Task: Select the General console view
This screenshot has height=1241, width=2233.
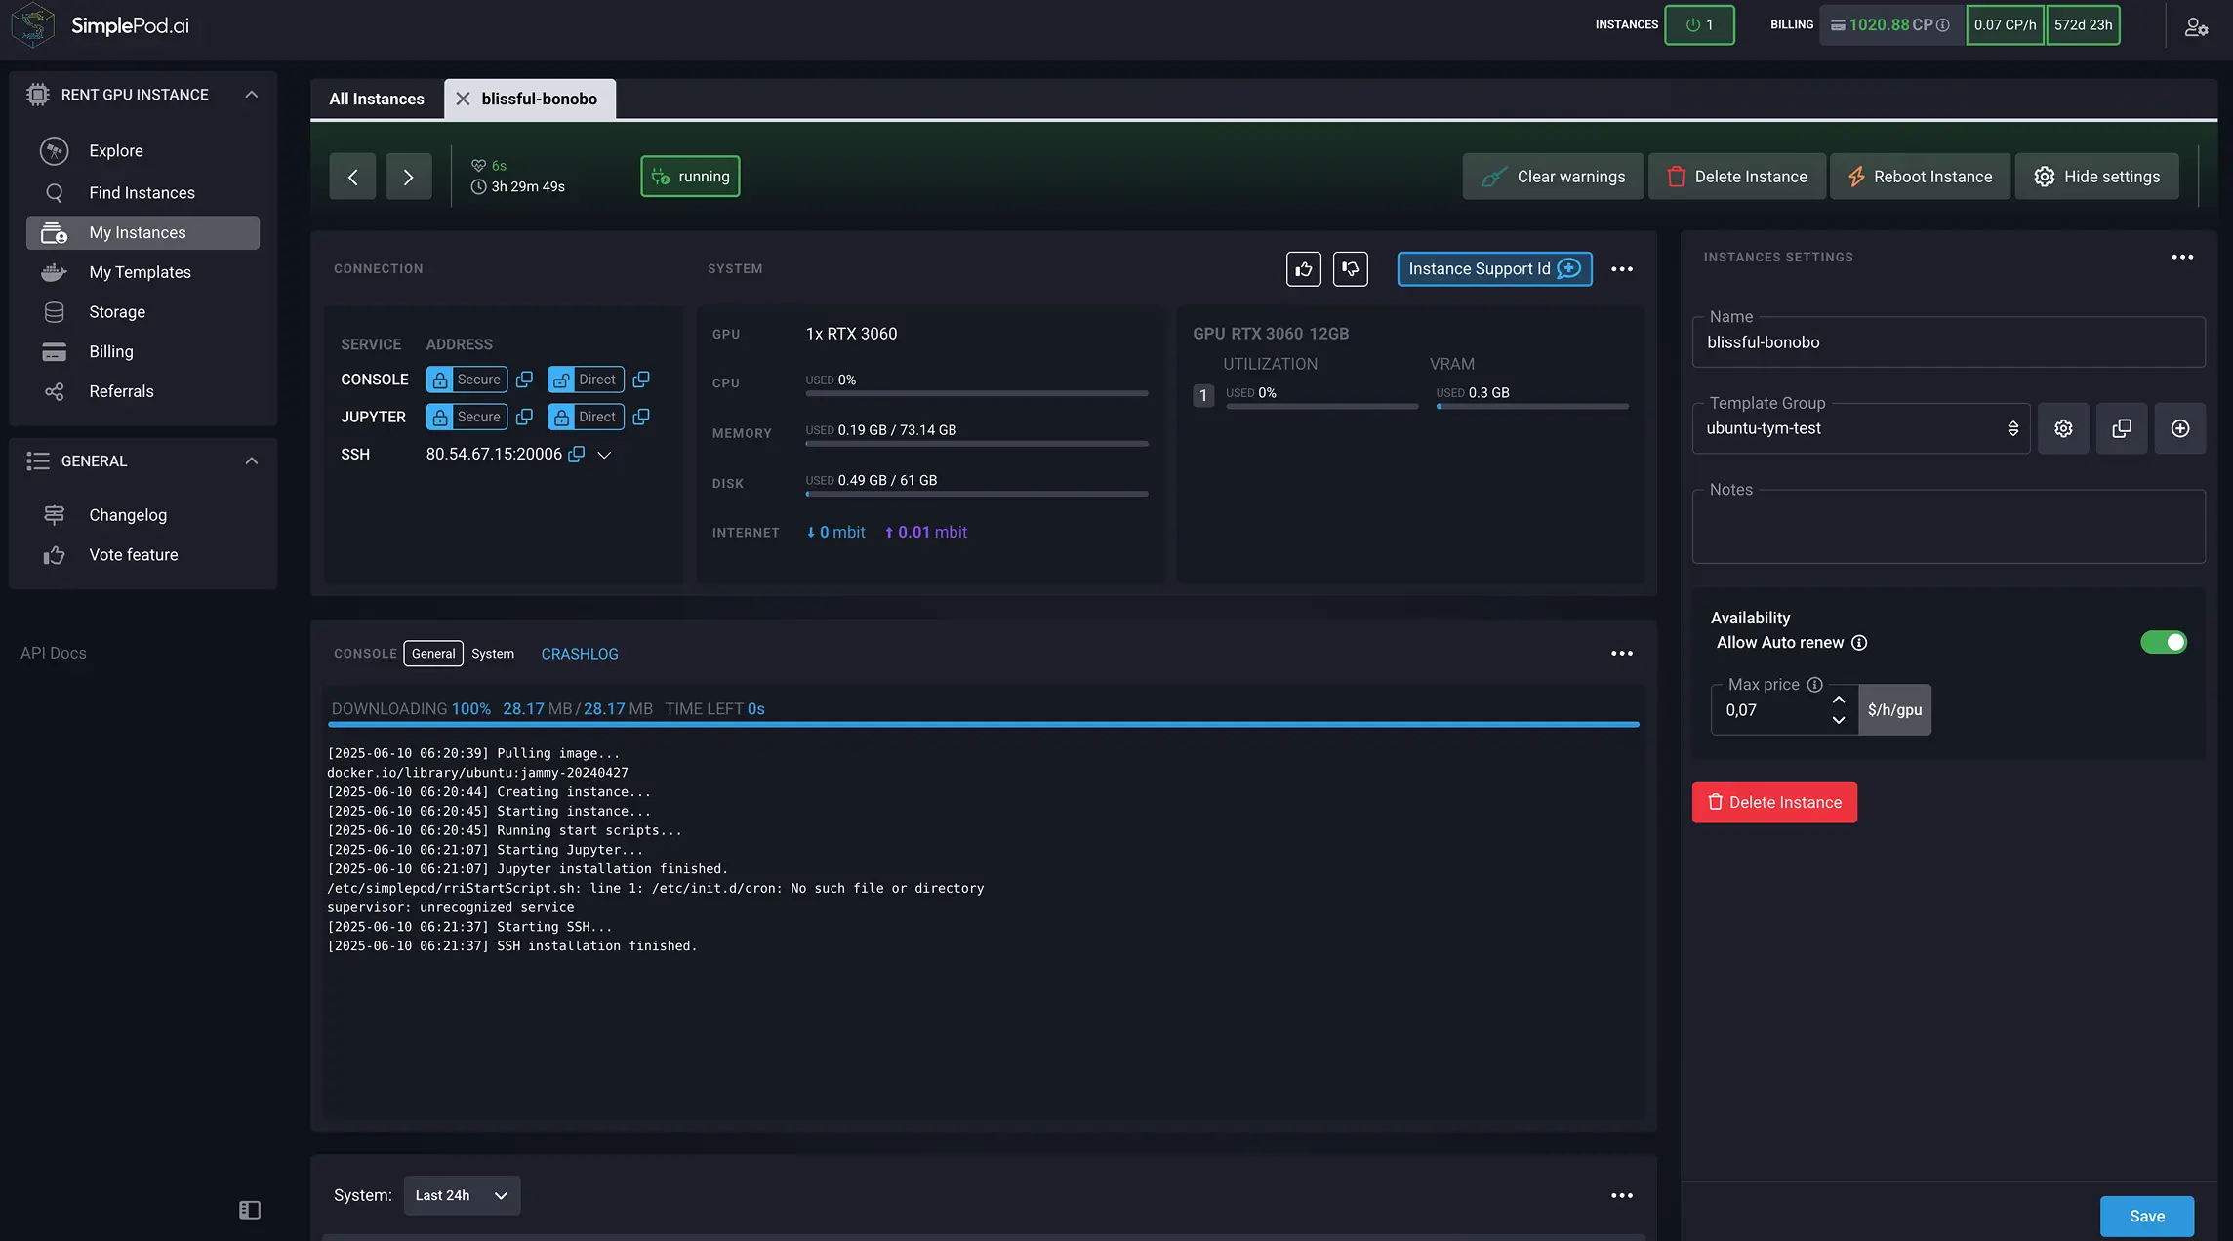Action: coord(433,654)
